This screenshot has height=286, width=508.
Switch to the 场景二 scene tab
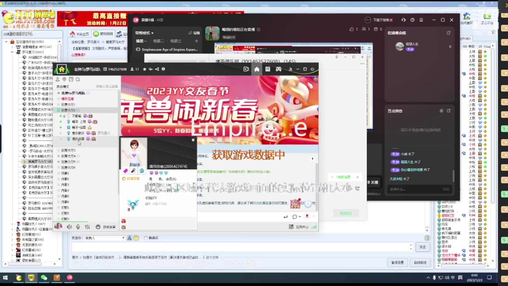click(158, 41)
